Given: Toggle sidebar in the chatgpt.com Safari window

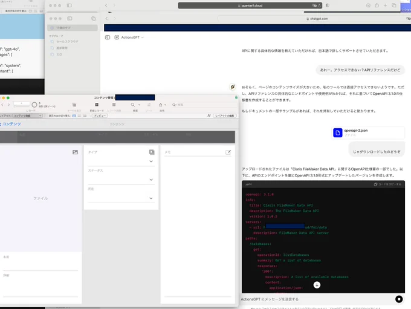Looking at the screenshot, I should [x=70, y=19].
